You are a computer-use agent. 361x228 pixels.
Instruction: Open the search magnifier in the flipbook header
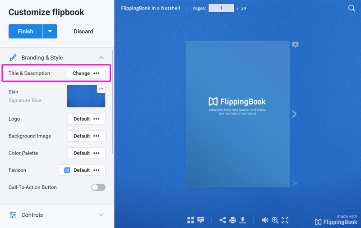tap(352, 8)
